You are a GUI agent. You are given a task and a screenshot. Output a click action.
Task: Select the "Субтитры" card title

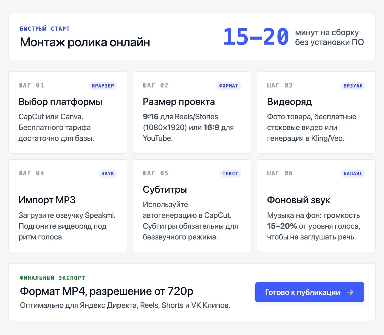coord(165,190)
